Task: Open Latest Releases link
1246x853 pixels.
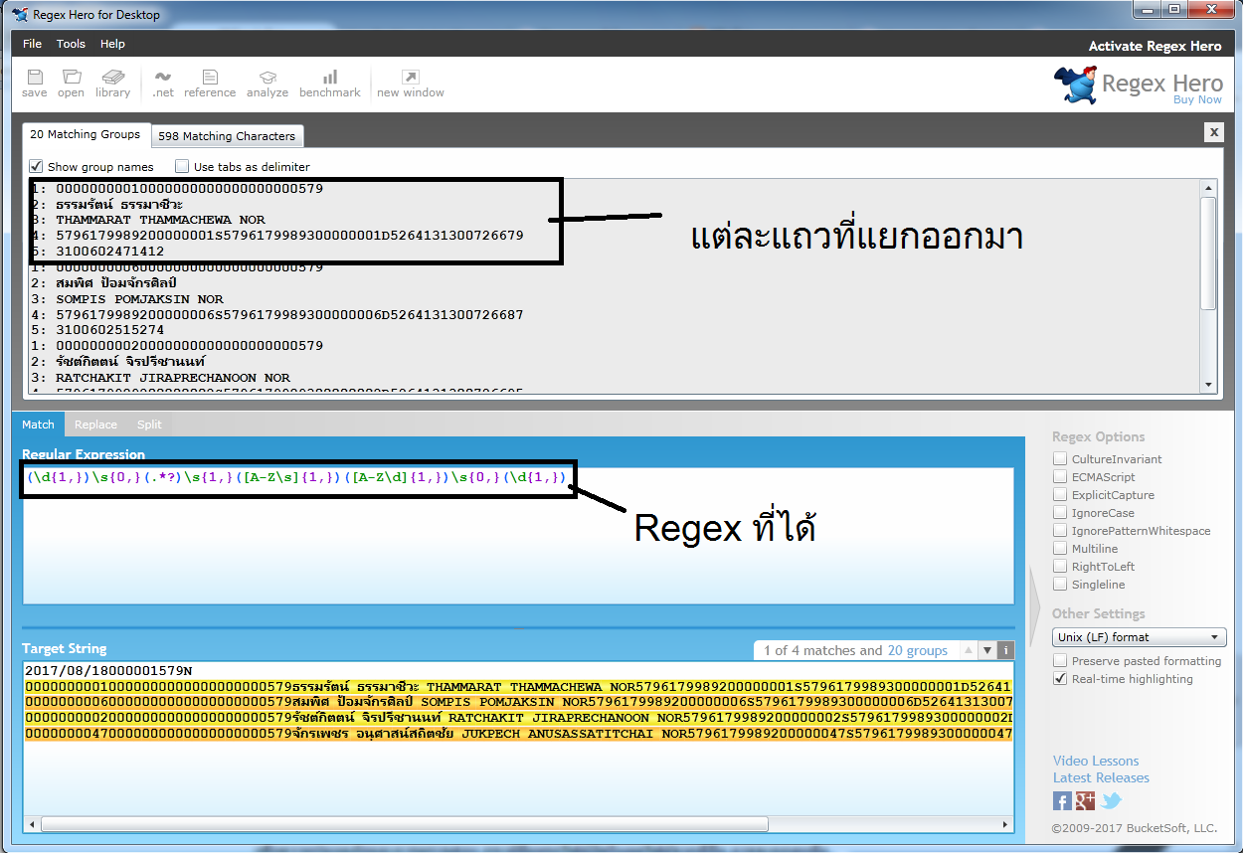Action: (1101, 777)
